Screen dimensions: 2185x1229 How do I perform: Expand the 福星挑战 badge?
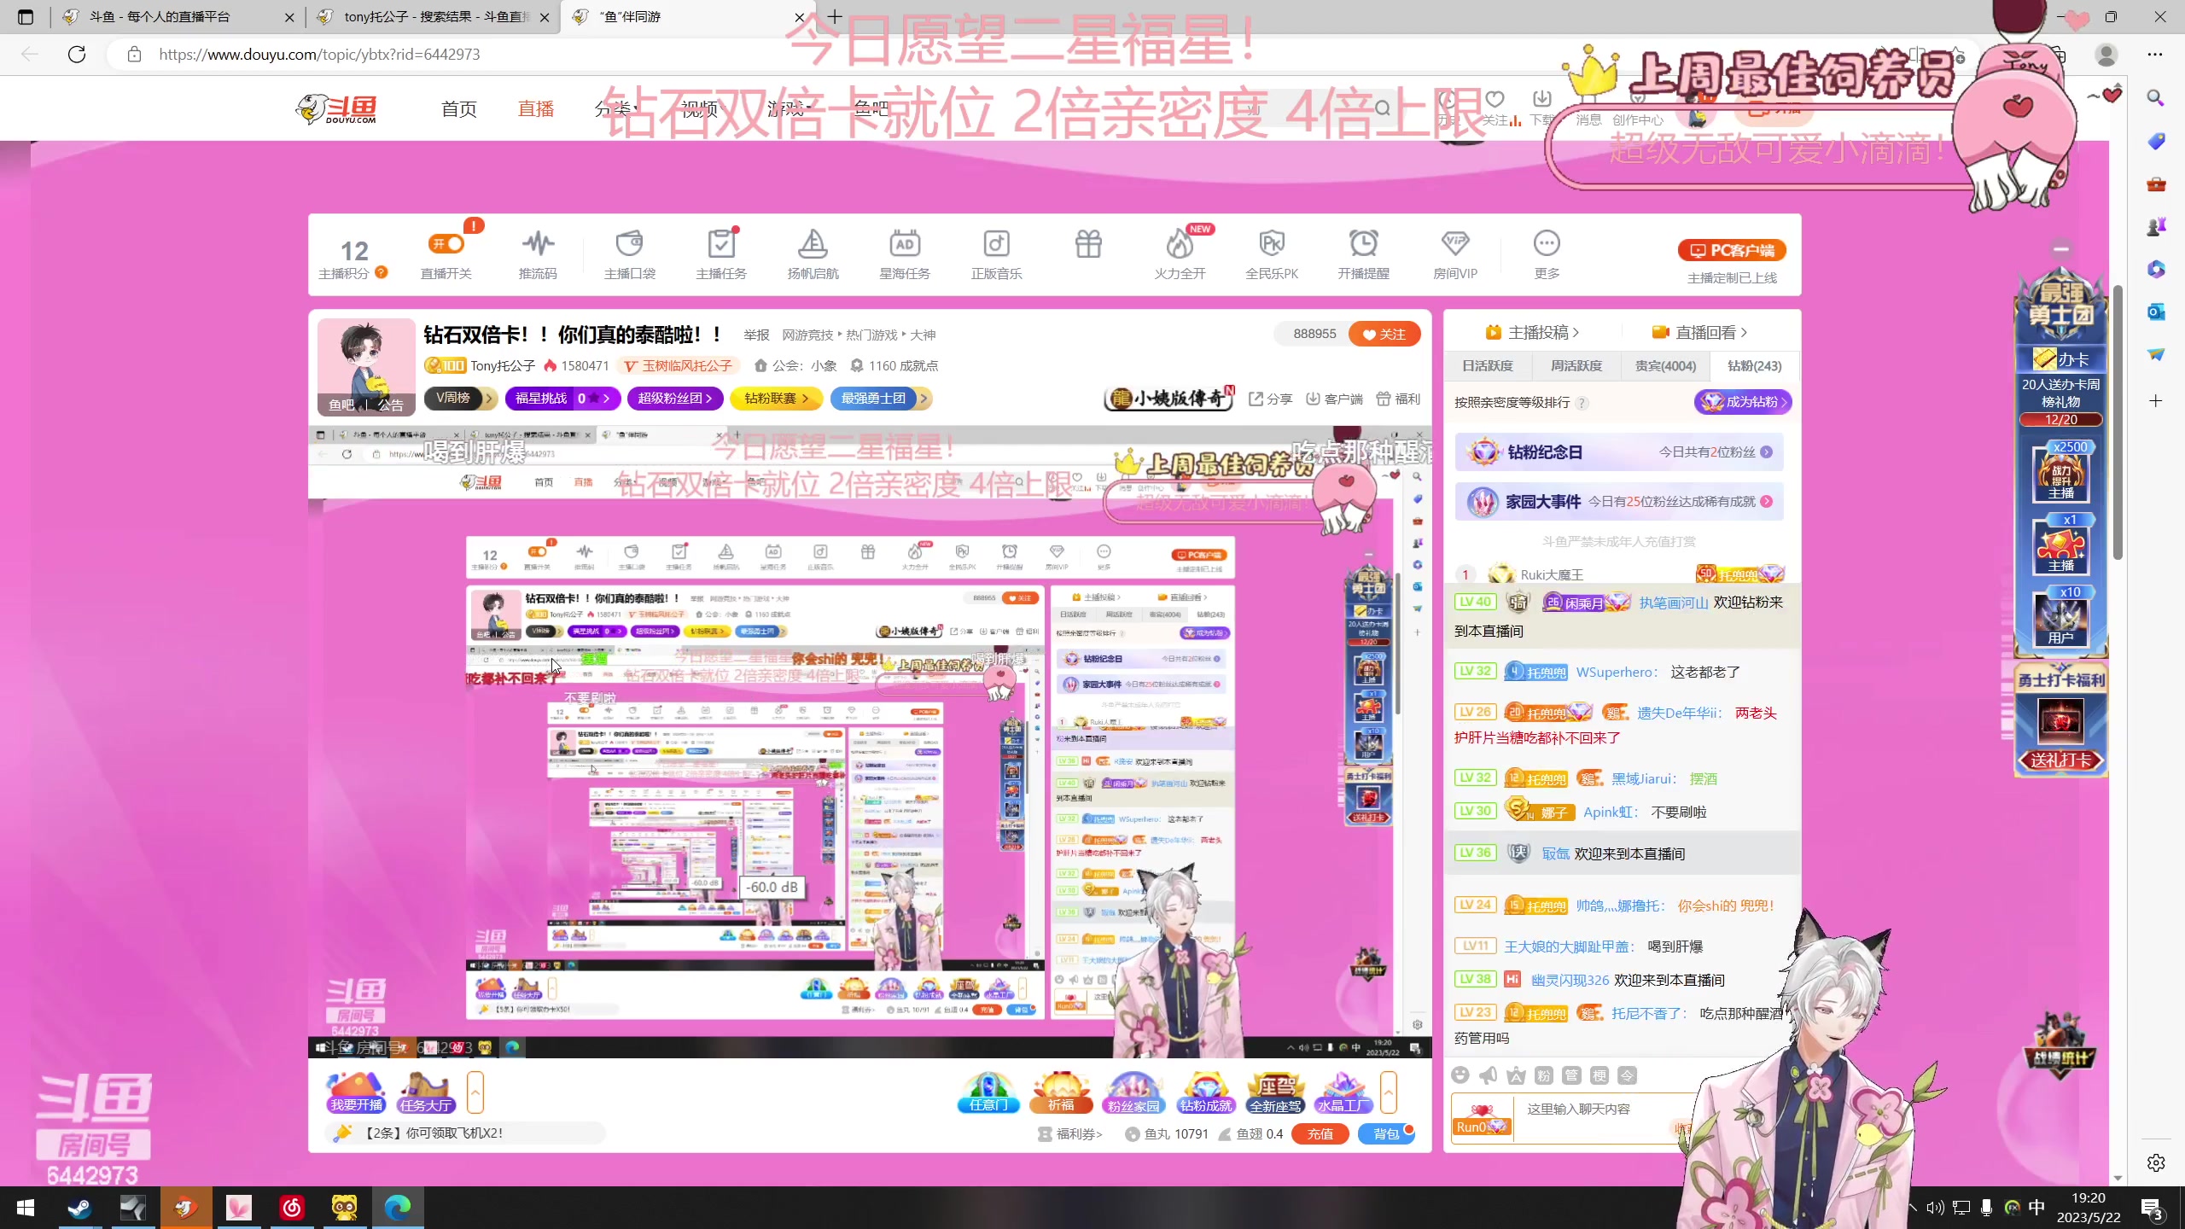click(x=562, y=398)
